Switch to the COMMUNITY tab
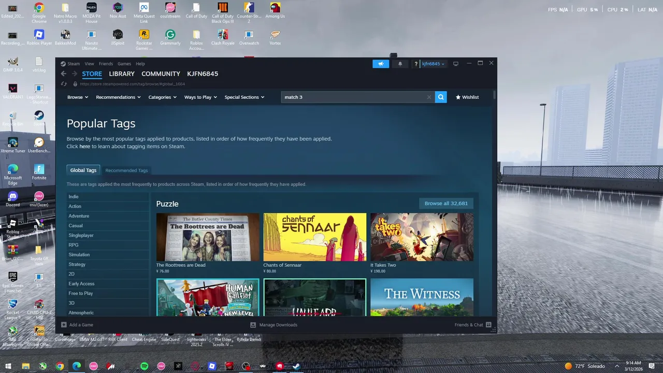The image size is (663, 373). (161, 74)
